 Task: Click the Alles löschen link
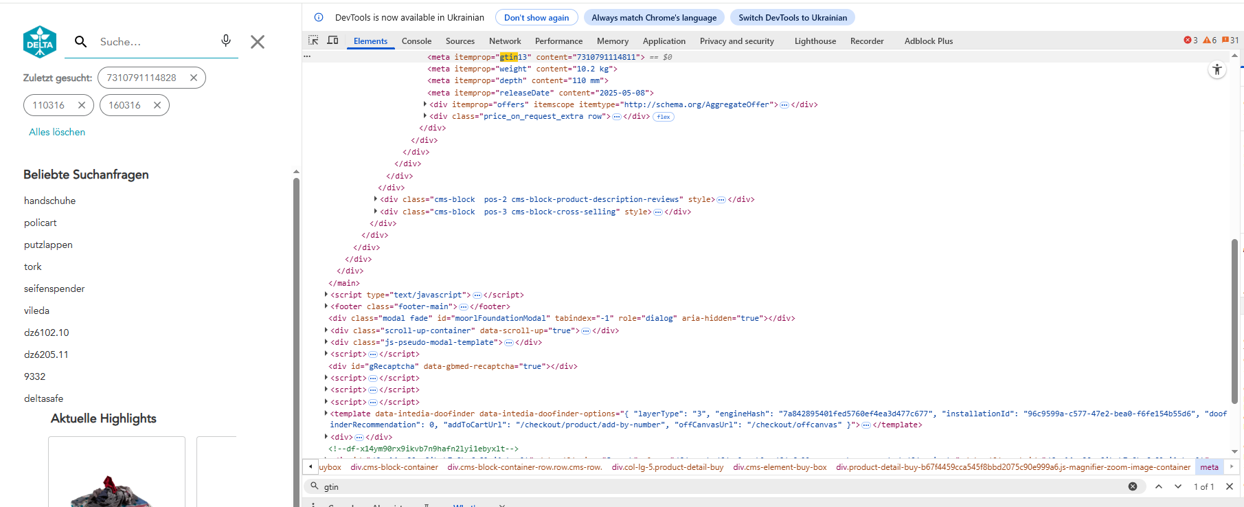[x=57, y=132]
